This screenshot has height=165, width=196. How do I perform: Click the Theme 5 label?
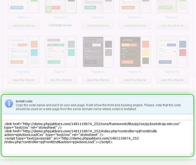pos(172,17)
